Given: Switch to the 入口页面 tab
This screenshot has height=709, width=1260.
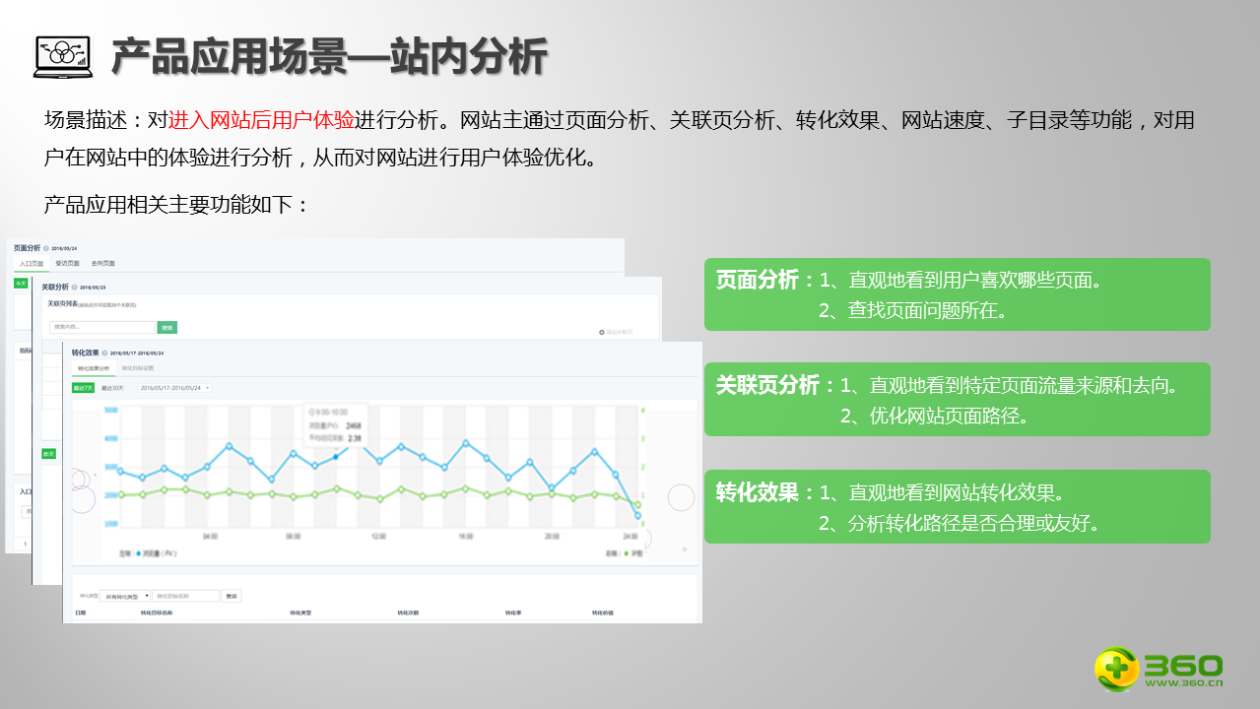Looking at the screenshot, I should [32, 264].
